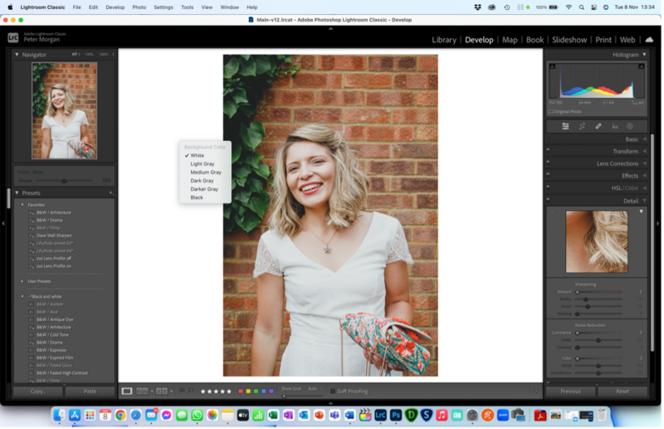
Task: Collapse the Histogram panel
Action: click(644, 55)
